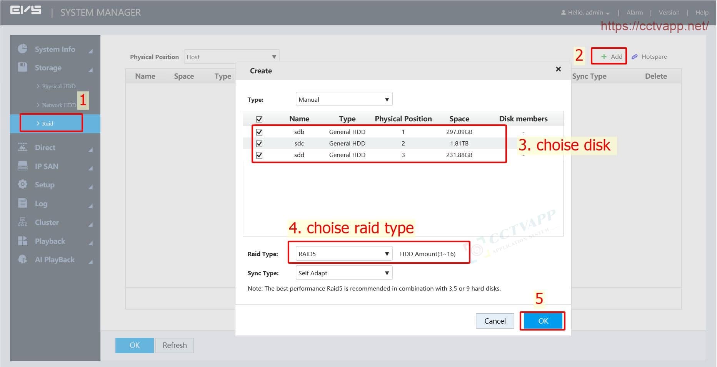Toggle the select-all disks header checkbox
The height and width of the screenshot is (367, 717).
[x=259, y=119]
